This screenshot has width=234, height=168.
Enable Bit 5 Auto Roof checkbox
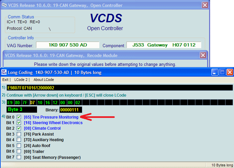click(x=19, y=145)
